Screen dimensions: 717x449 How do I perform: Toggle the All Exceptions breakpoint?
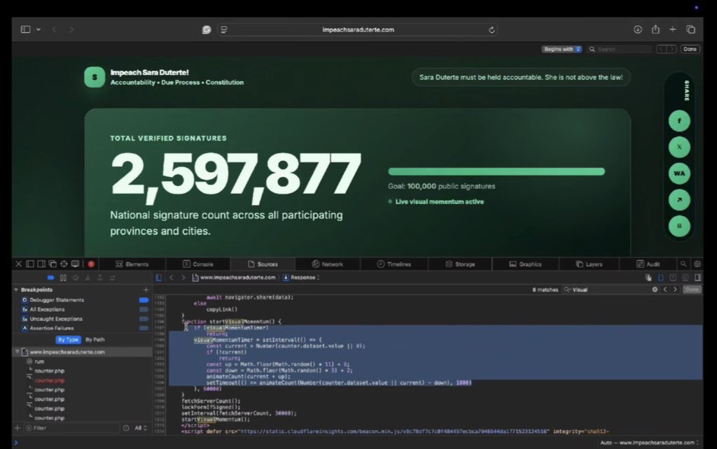pos(144,310)
